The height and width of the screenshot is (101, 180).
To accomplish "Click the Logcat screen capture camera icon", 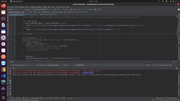I will 10,92.
